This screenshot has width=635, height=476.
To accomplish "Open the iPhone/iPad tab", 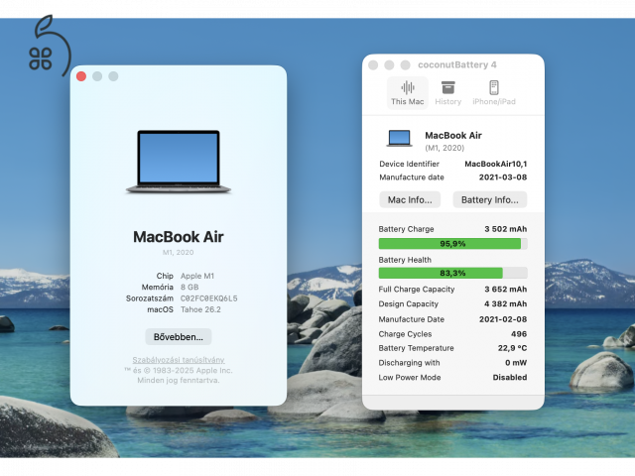I will (494, 92).
